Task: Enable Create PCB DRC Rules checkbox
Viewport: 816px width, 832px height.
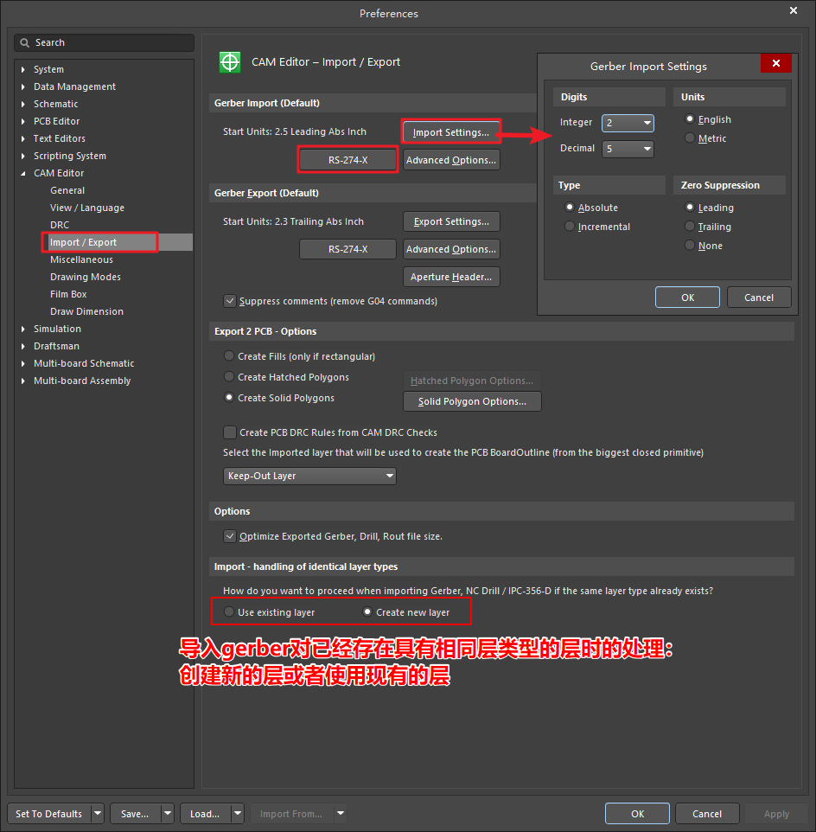Action: 230,432
